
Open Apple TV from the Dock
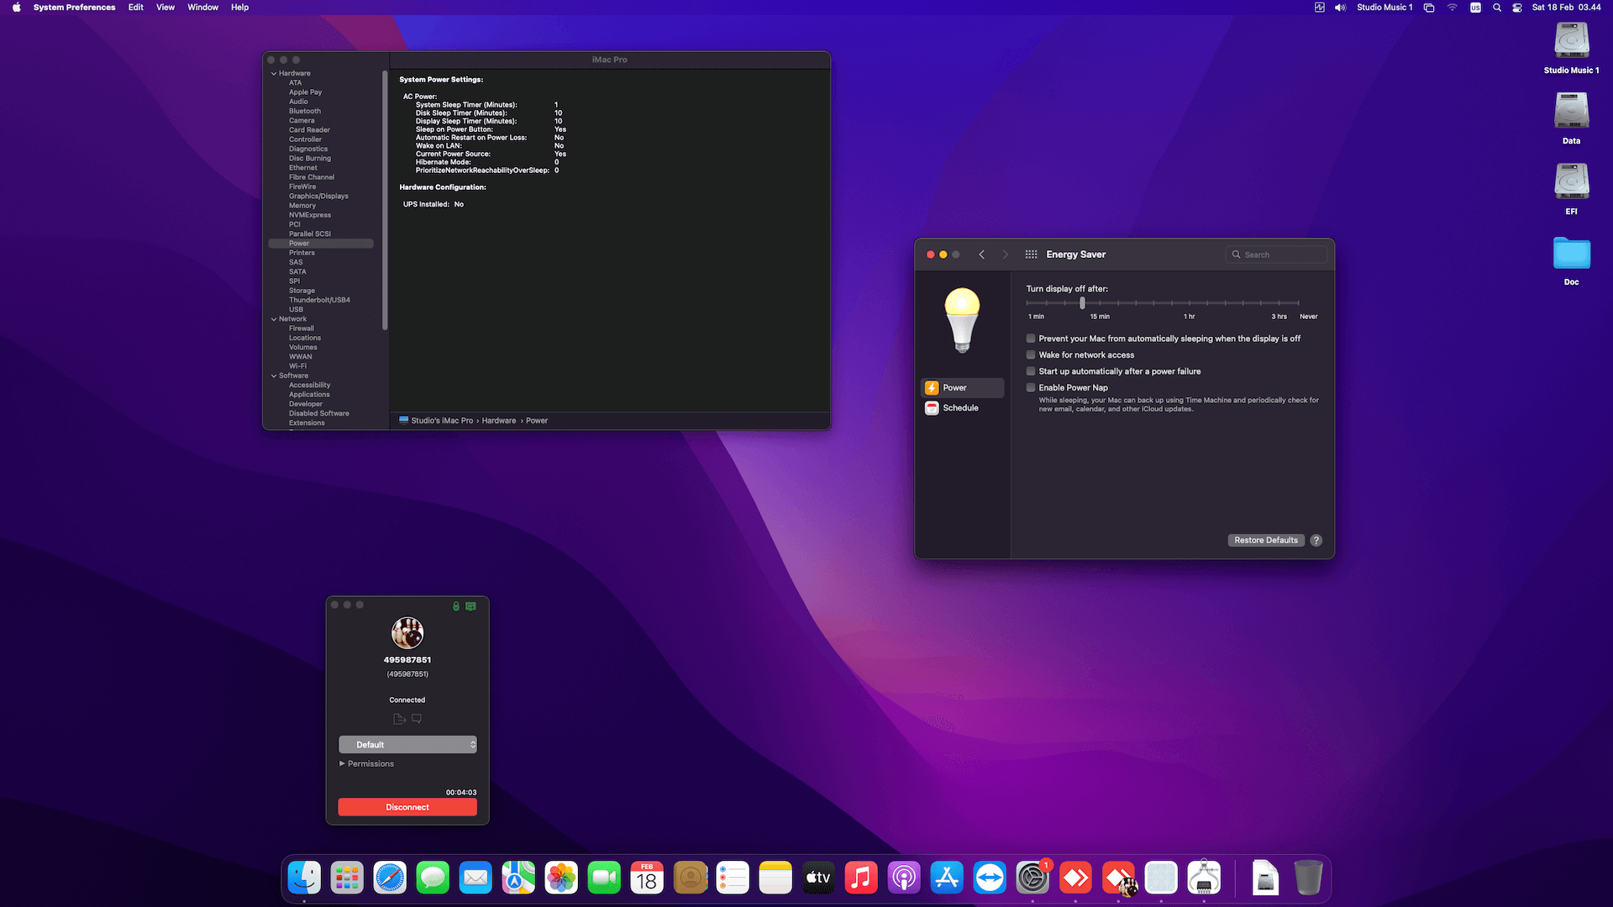coord(818,878)
